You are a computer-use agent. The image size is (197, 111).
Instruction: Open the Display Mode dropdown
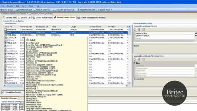click(x=105, y=10)
